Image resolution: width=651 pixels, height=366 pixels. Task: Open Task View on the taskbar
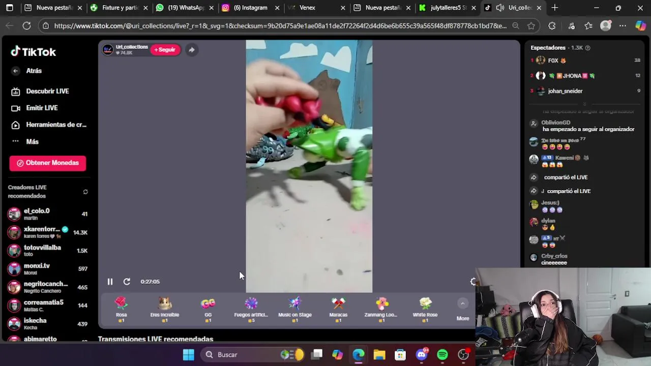point(317,355)
